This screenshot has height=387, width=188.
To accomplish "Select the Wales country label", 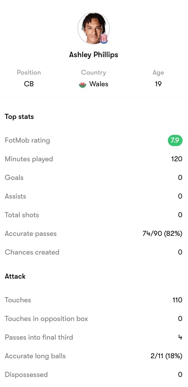I will (x=99, y=84).
